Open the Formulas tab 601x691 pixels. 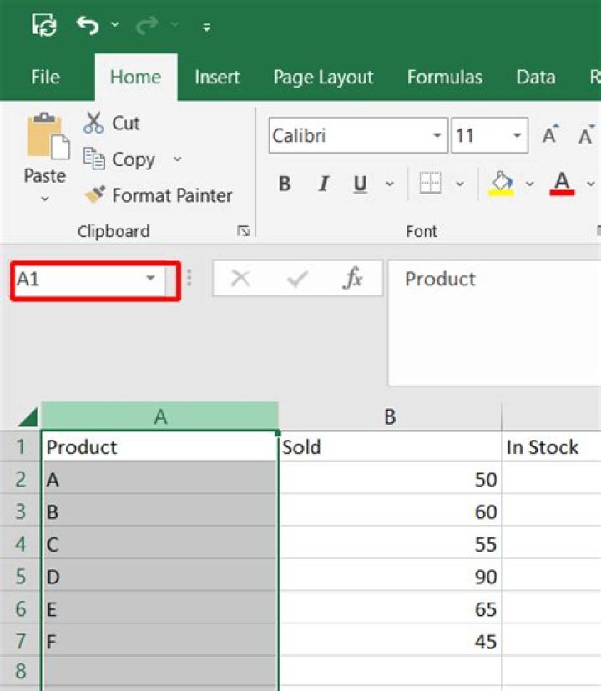444,77
